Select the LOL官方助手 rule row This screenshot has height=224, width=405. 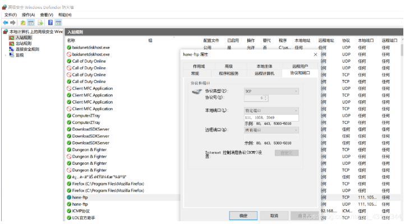pos(123,218)
